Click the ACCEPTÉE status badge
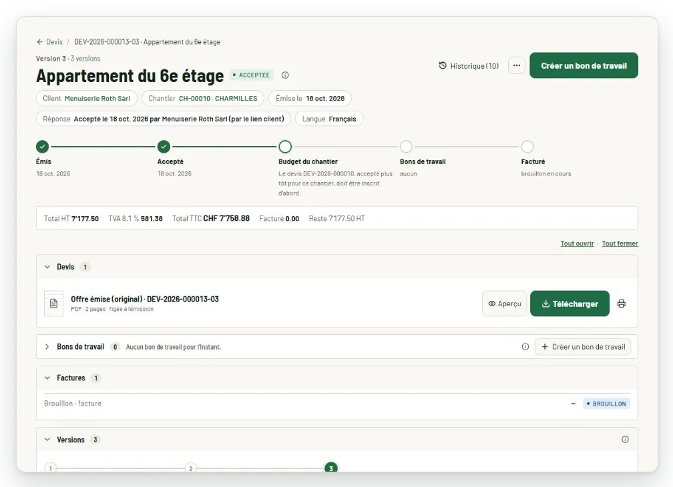 251,75
